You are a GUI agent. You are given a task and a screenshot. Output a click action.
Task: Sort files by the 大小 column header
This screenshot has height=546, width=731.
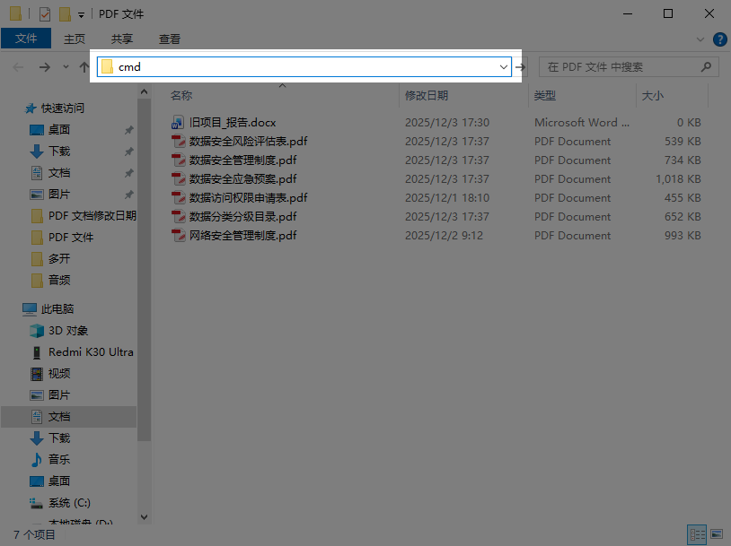pyautogui.click(x=652, y=95)
